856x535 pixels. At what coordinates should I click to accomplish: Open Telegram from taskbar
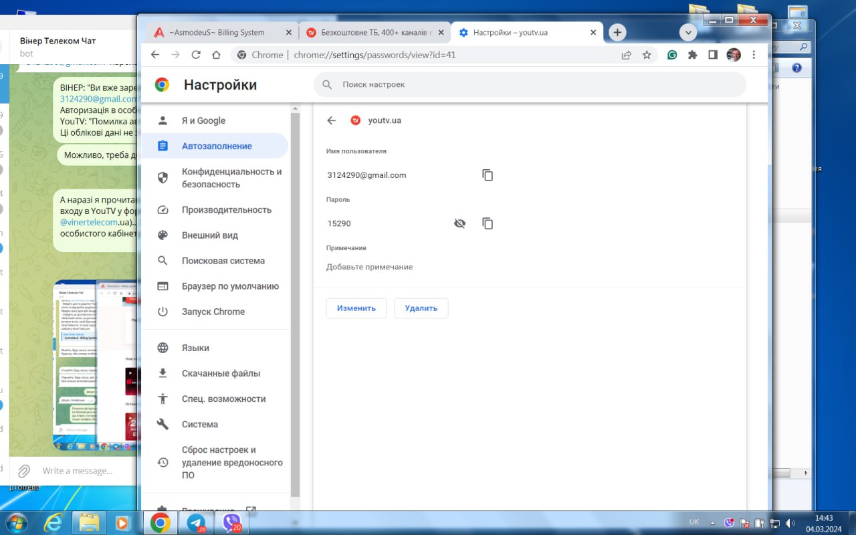197,523
